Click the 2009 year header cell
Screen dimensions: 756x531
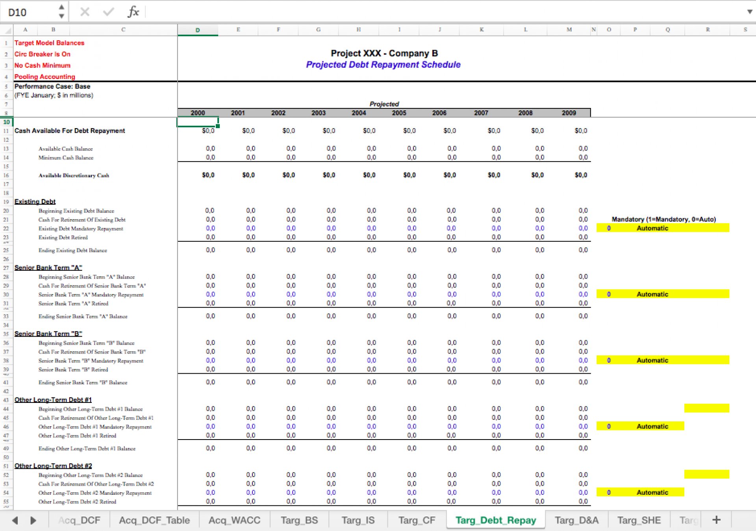tap(569, 113)
